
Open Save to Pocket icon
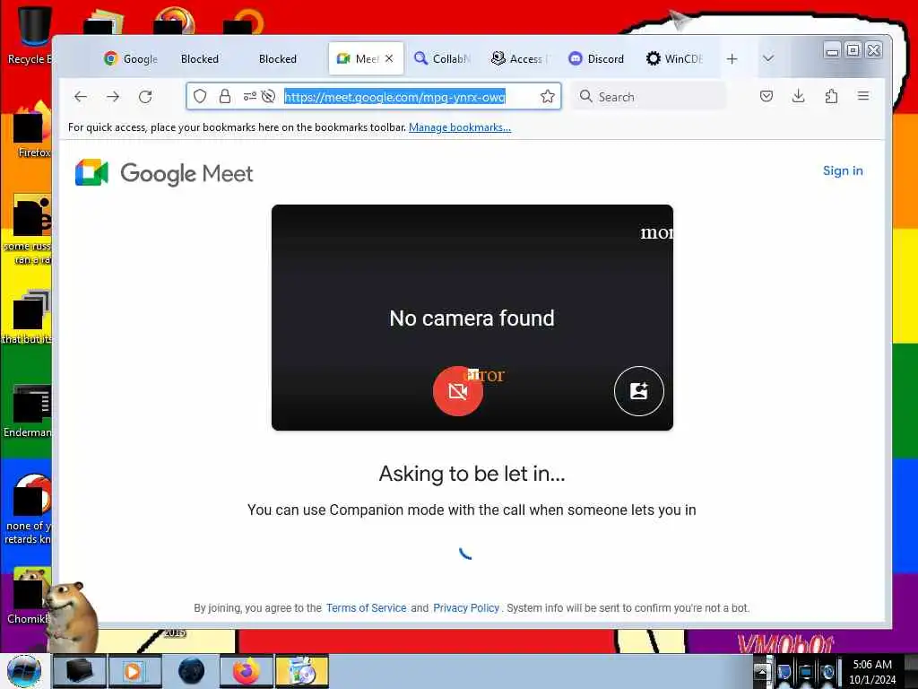766,96
